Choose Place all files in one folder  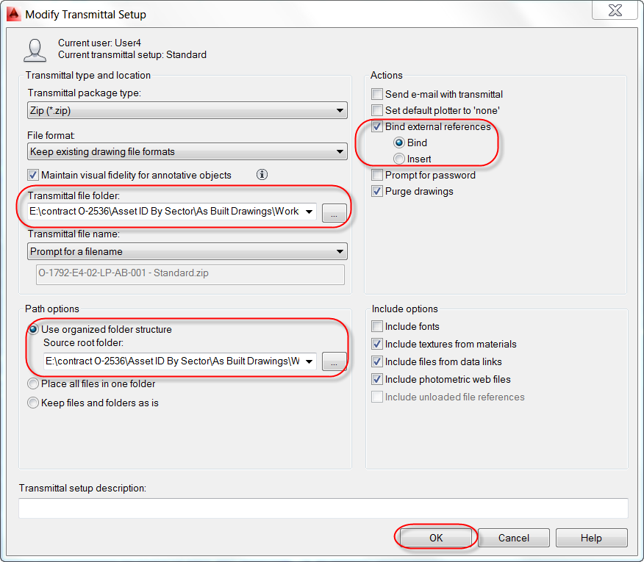tap(33, 383)
